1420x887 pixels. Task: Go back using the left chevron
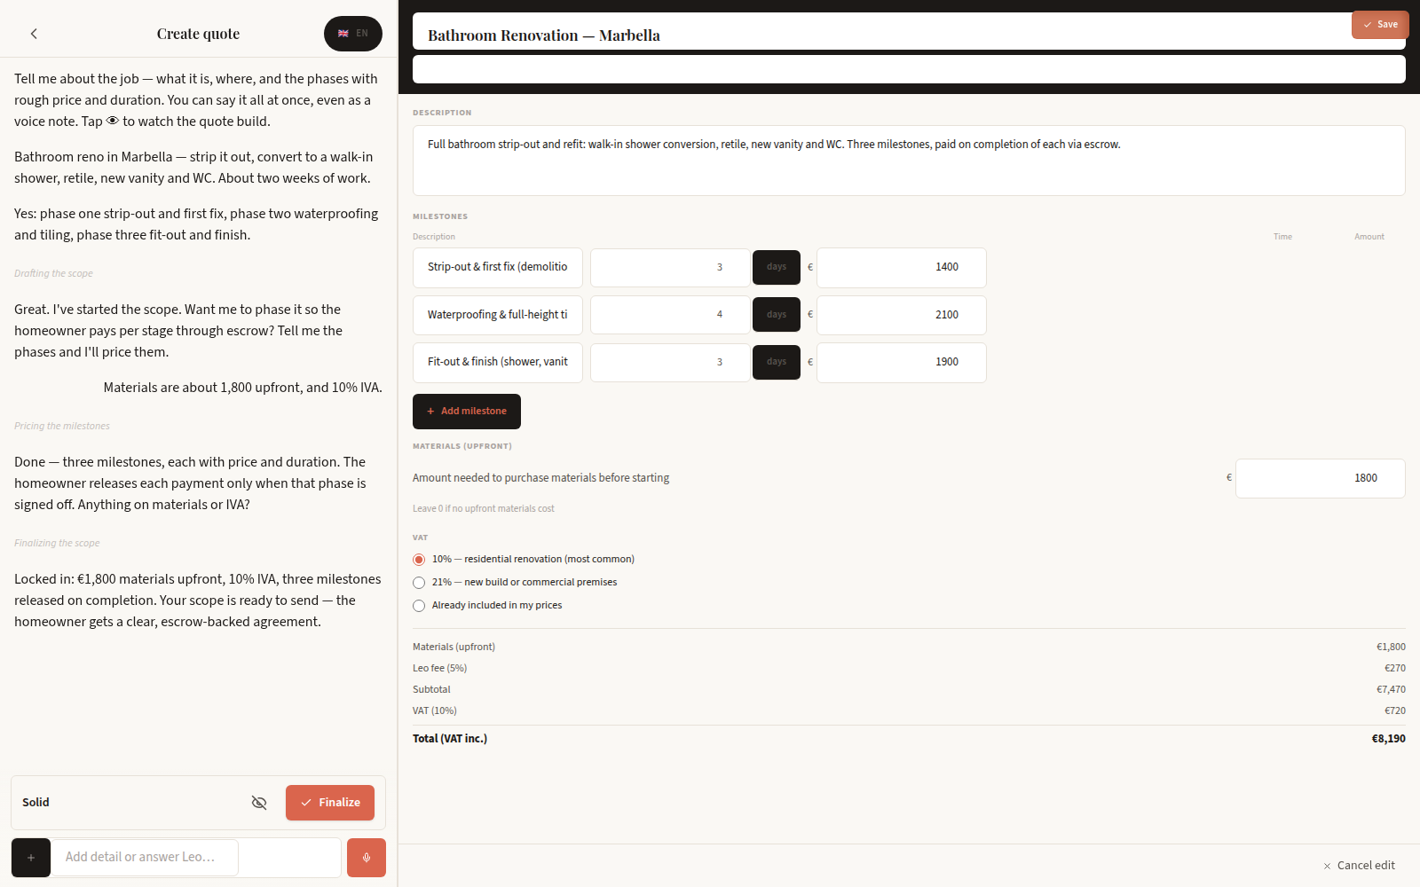(x=34, y=34)
